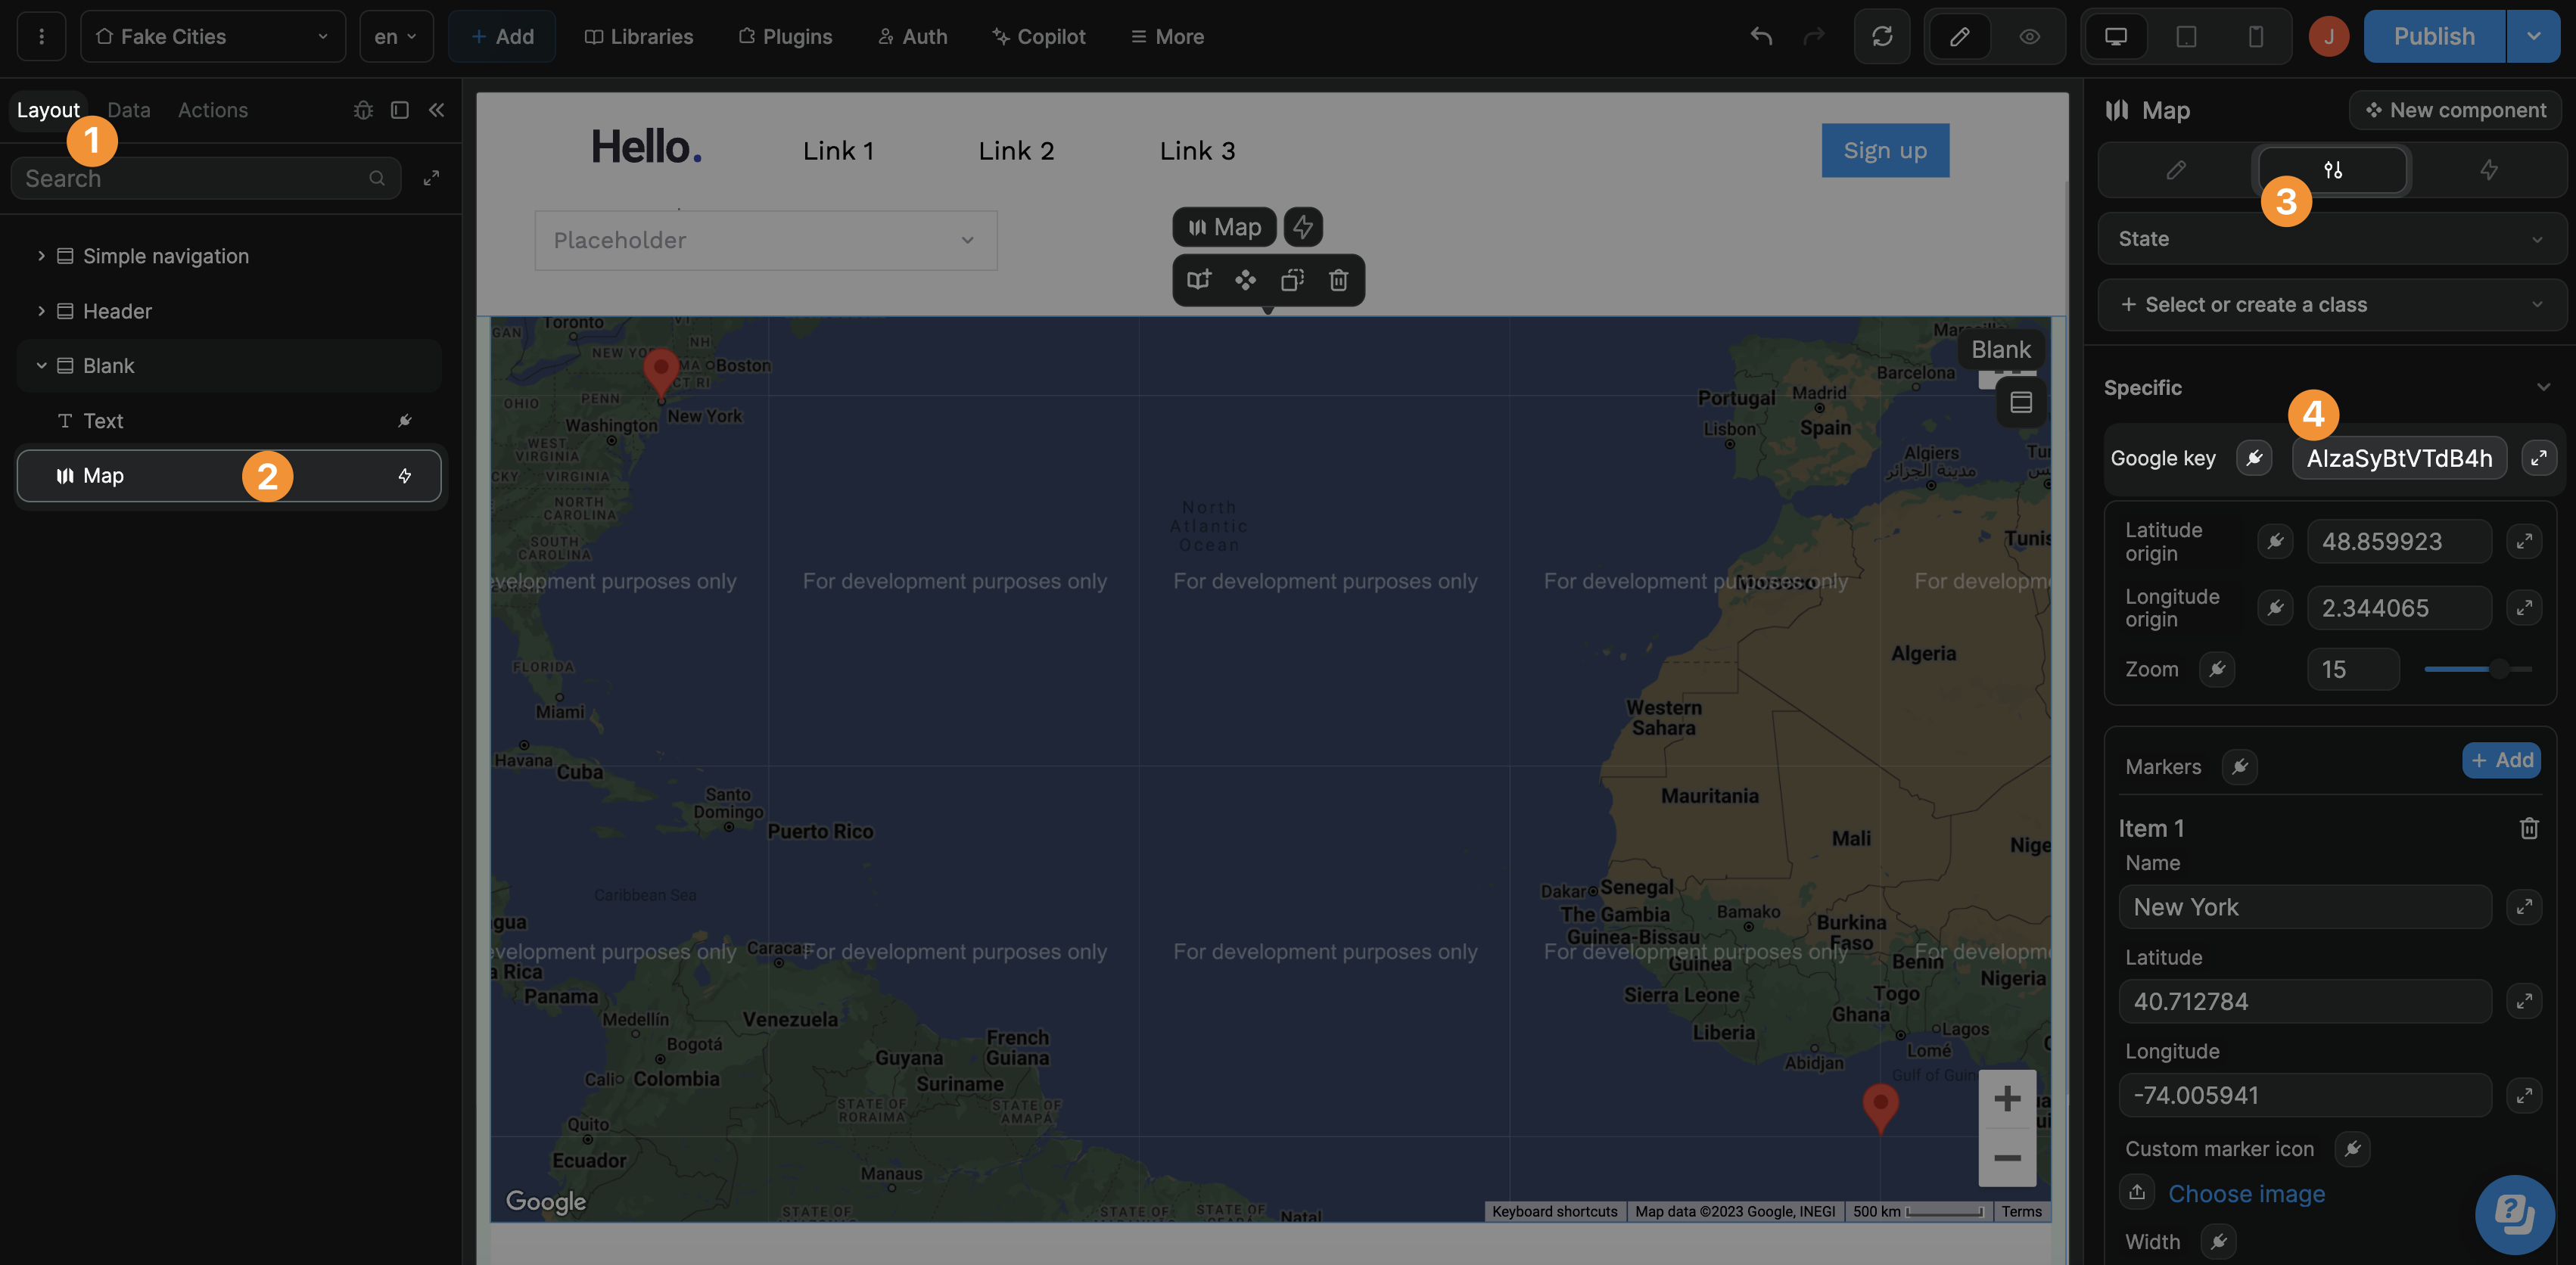Screen dimensions: 2576x1265
Task: Duplicate the Map component with the copy icon
Action: 1291,280
